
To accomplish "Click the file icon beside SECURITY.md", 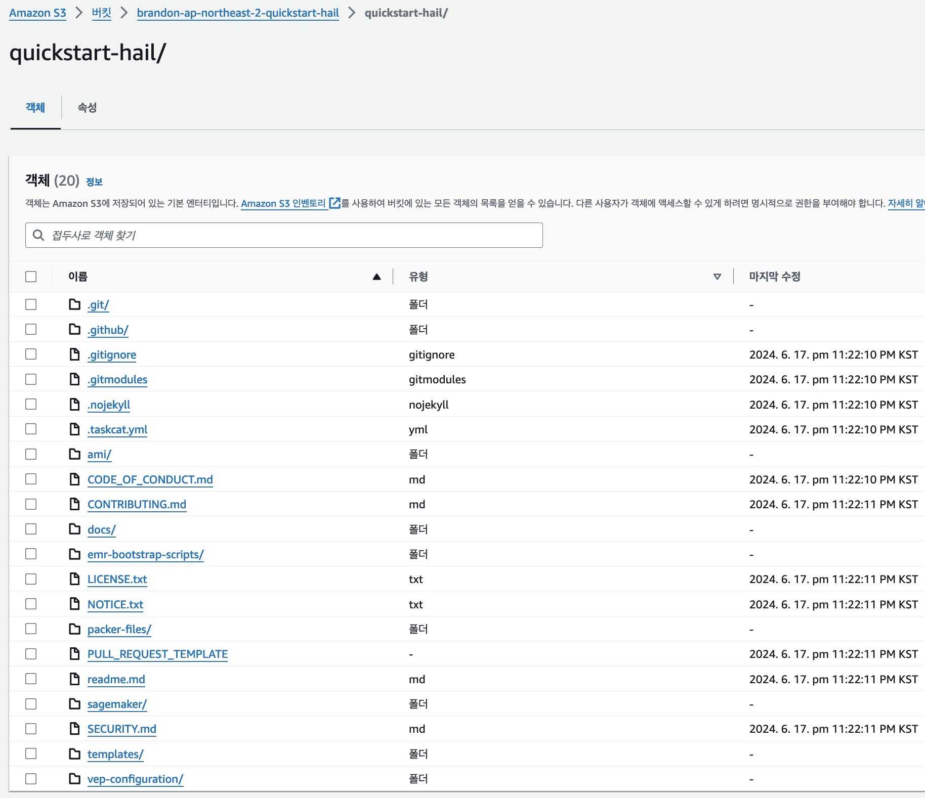I will click(x=75, y=729).
